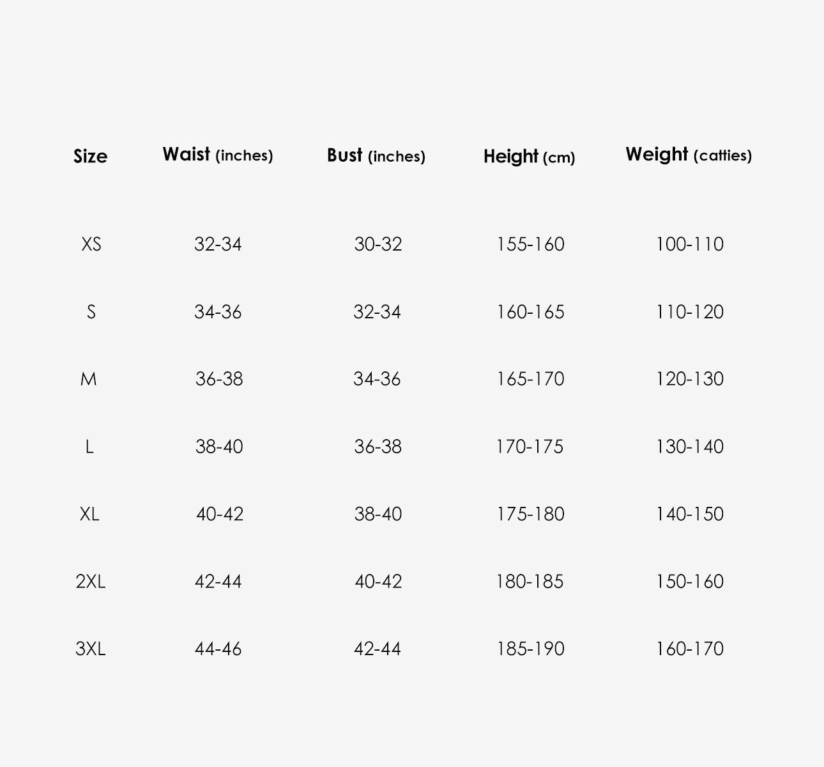Click waist value 44-46 for 3XL
824x767 pixels.
click(x=218, y=649)
